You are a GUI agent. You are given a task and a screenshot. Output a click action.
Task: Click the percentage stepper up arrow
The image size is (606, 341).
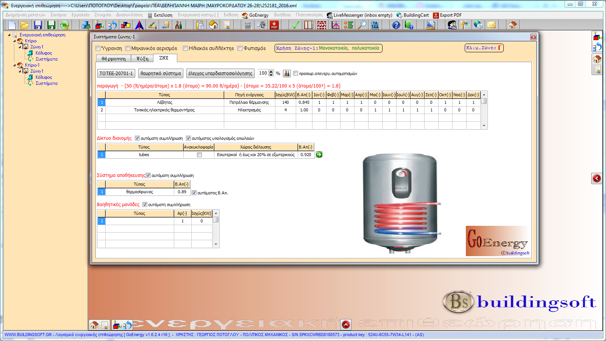click(x=271, y=72)
